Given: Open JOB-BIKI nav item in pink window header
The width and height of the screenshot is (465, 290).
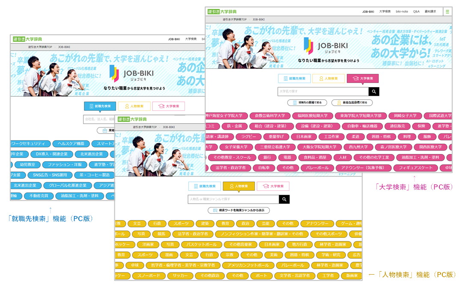Looking at the screenshot, I should [x=368, y=12].
